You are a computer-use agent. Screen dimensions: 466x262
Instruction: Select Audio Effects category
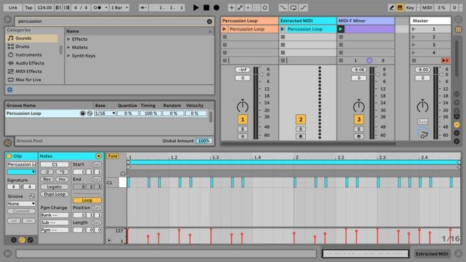[31, 64]
